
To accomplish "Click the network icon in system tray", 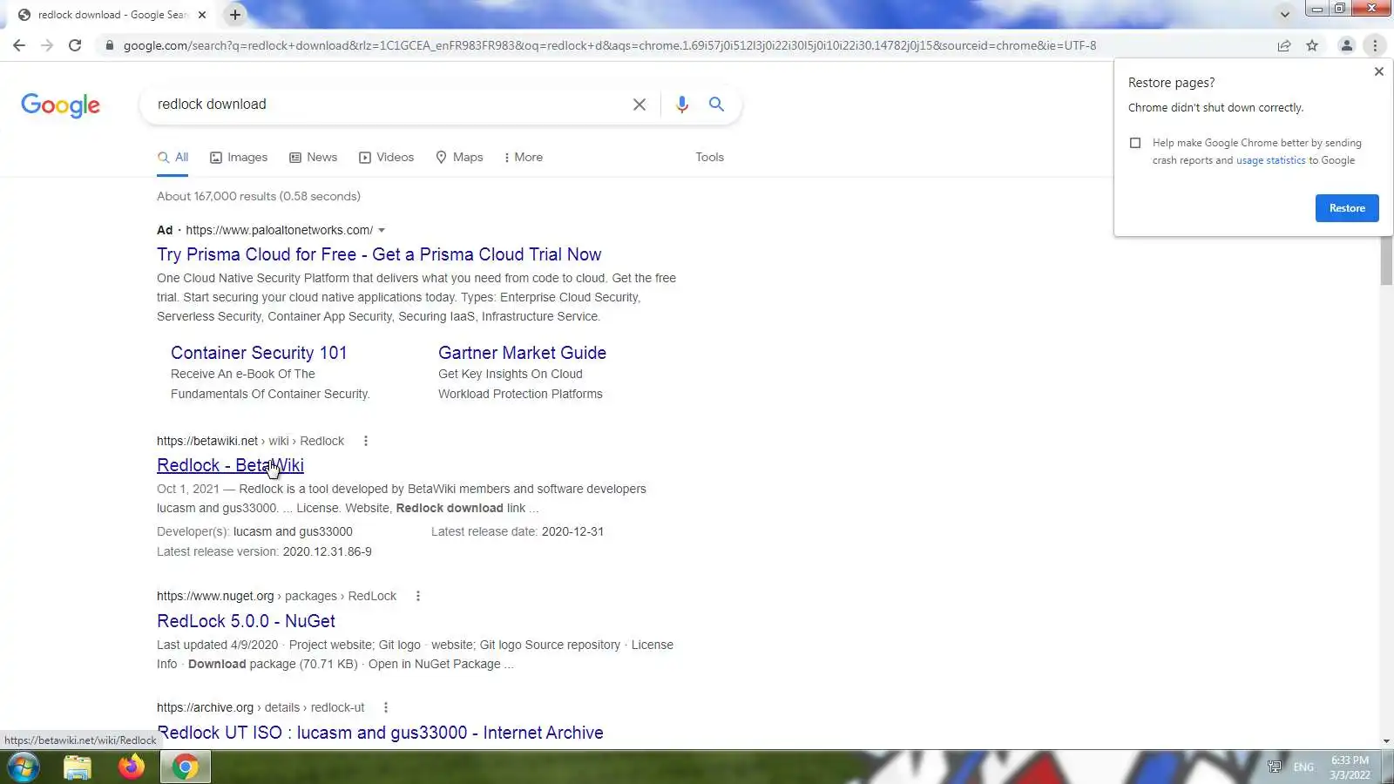I will click(x=1275, y=767).
